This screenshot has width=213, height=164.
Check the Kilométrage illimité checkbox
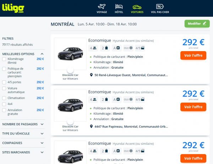(4, 59)
